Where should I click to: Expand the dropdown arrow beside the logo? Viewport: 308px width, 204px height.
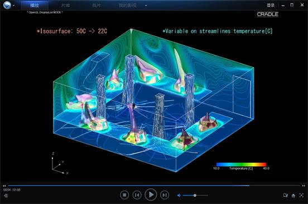pyautogui.click(x=14, y=6)
